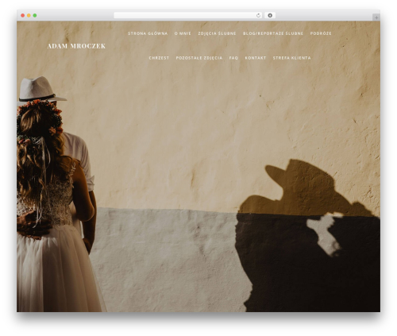Open a new browser tab with plus button
This screenshot has width=397, height=336.
(376, 17)
